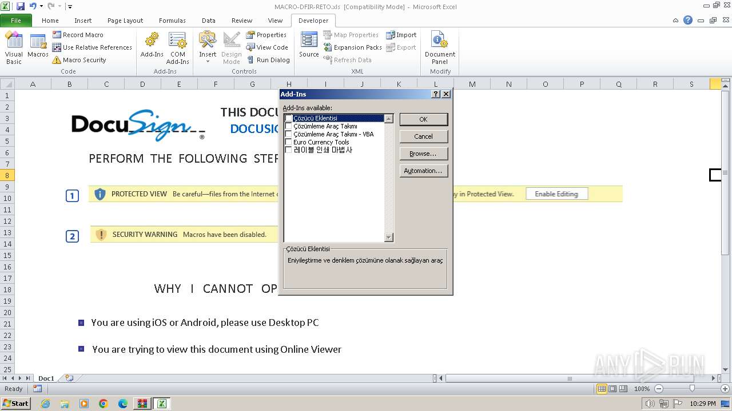Click Automation... in Add-Ins dialog
The height and width of the screenshot is (411, 732).
point(423,171)
